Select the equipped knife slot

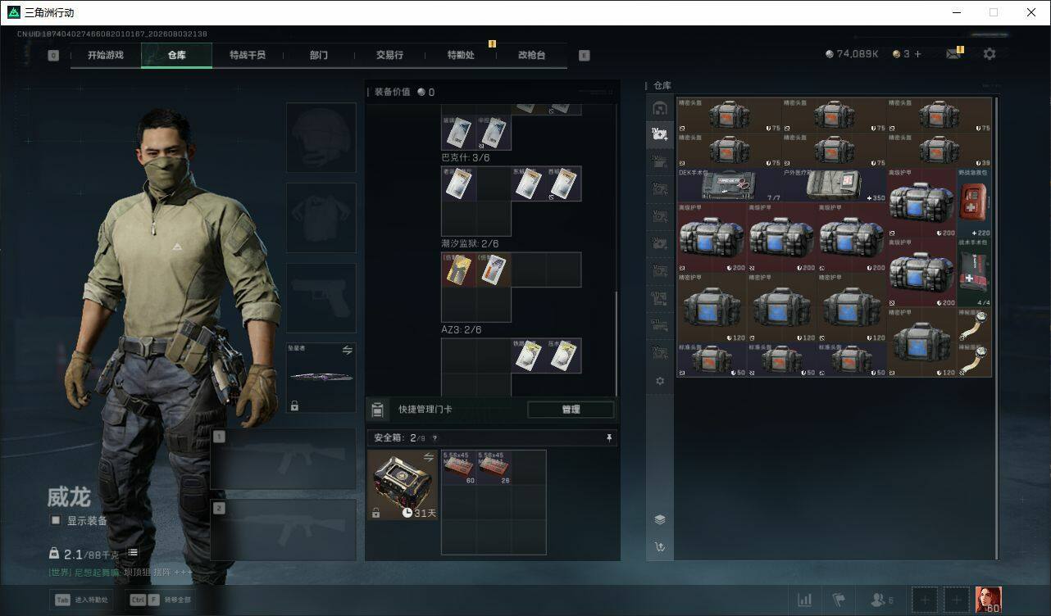321,378
